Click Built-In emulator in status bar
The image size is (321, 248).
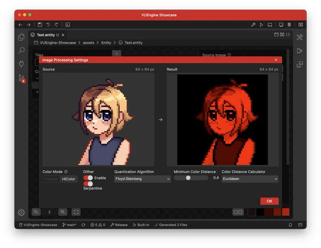point(141,225)
